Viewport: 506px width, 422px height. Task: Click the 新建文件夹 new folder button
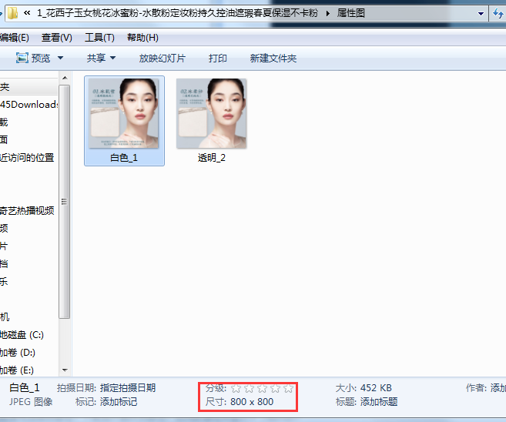tap(273, 58)
